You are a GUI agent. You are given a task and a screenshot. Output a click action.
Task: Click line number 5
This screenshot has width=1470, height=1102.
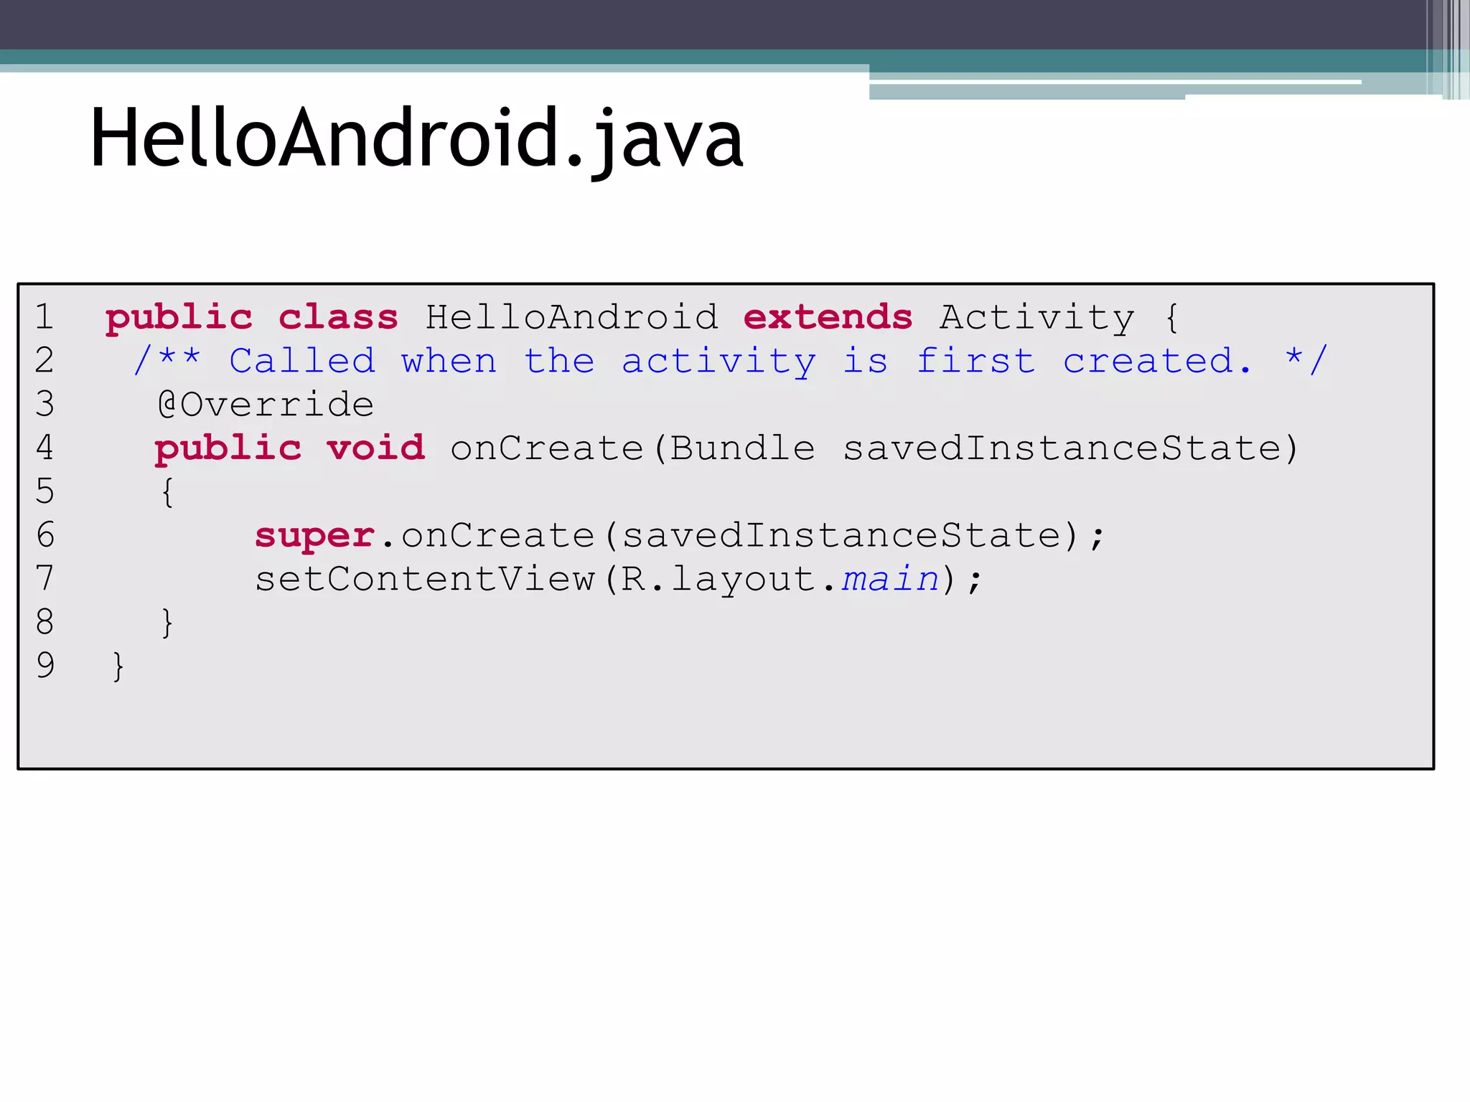(45, 491)
